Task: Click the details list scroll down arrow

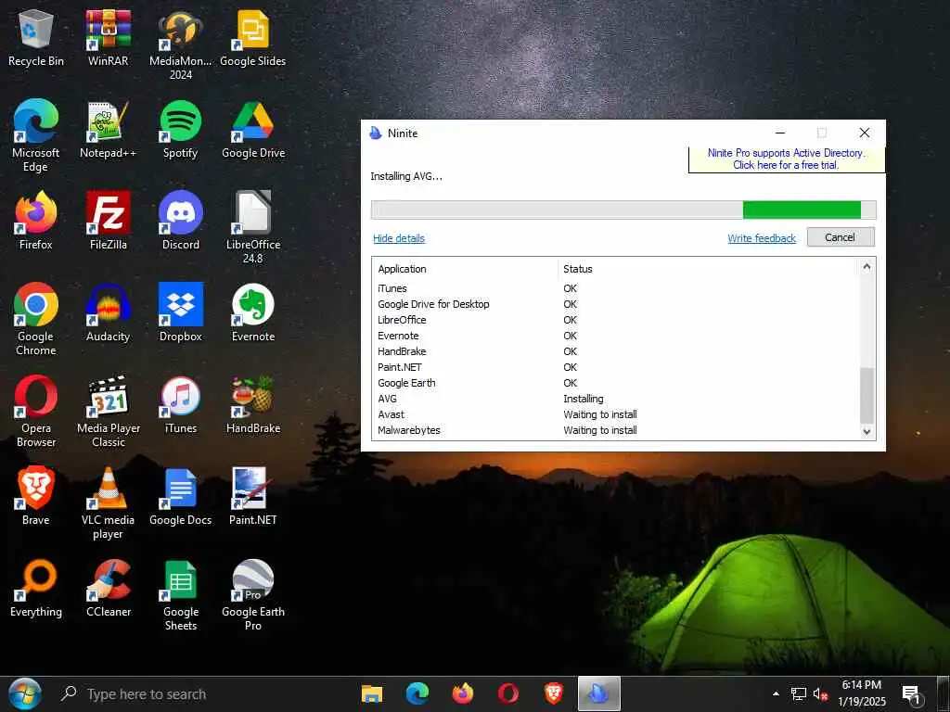Action: (x=867, y=432)
